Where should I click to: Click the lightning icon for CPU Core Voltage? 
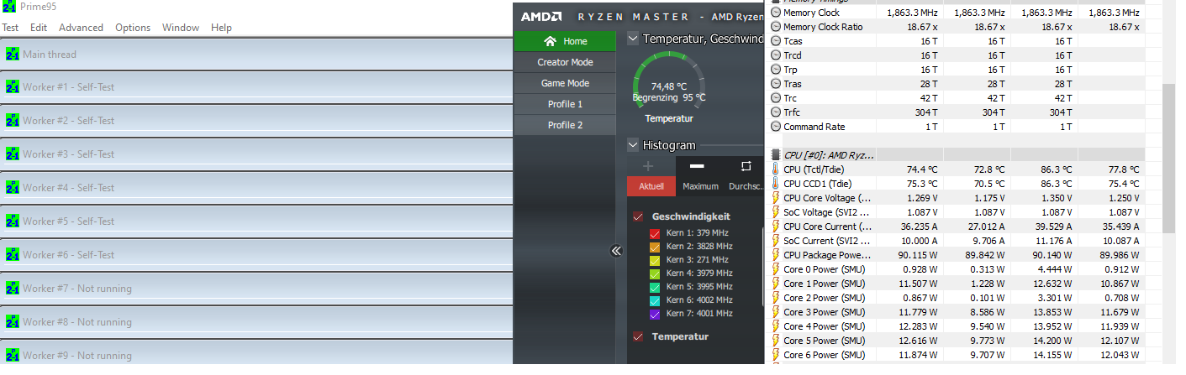point(776,198)
